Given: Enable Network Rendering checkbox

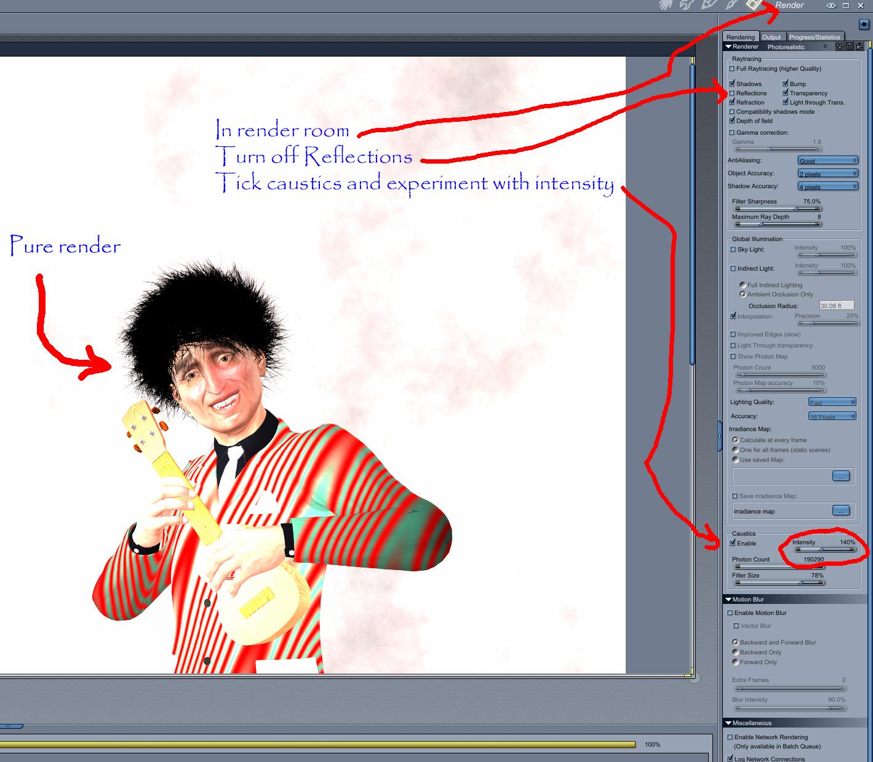Looking at the screenshot, I should pos(730,737).
